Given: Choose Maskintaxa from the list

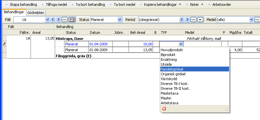Looking at the screenshot, I should [195, 93].
